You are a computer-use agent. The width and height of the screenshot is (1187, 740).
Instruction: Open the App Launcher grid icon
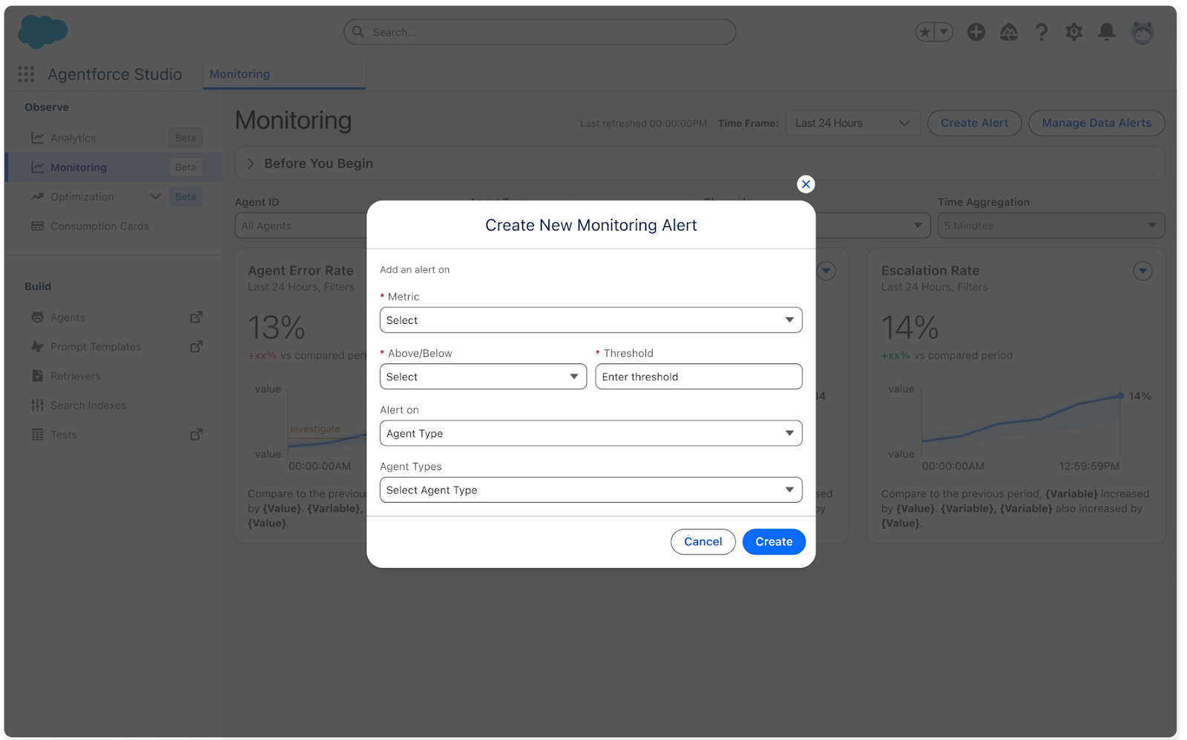coord(26,74)
